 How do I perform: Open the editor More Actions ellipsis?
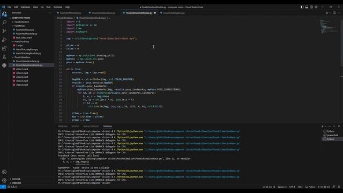click(x=339, y=13)
